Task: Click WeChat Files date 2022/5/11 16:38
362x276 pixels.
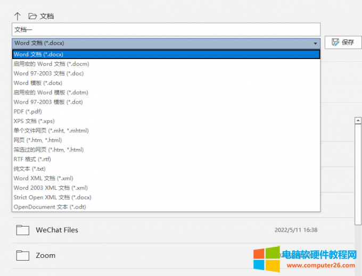Action: pos(296,230)
